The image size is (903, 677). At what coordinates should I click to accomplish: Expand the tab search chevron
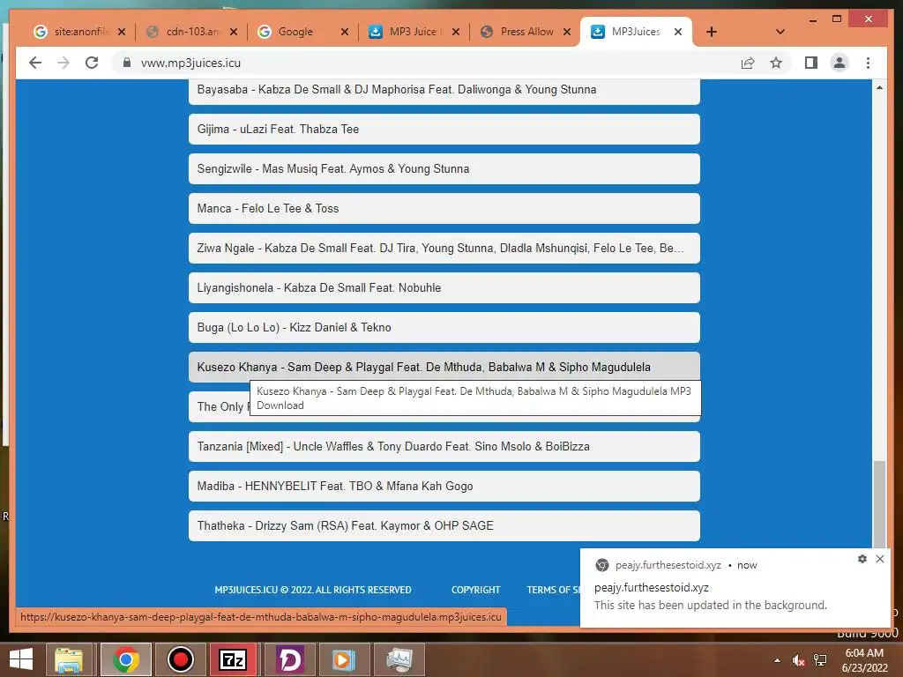click(780, 32)
